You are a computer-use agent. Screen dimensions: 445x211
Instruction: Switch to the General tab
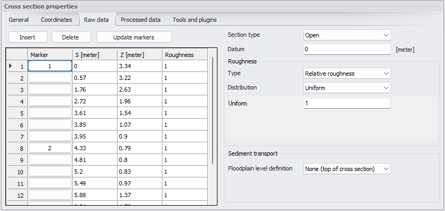click(x=19, y=20)
